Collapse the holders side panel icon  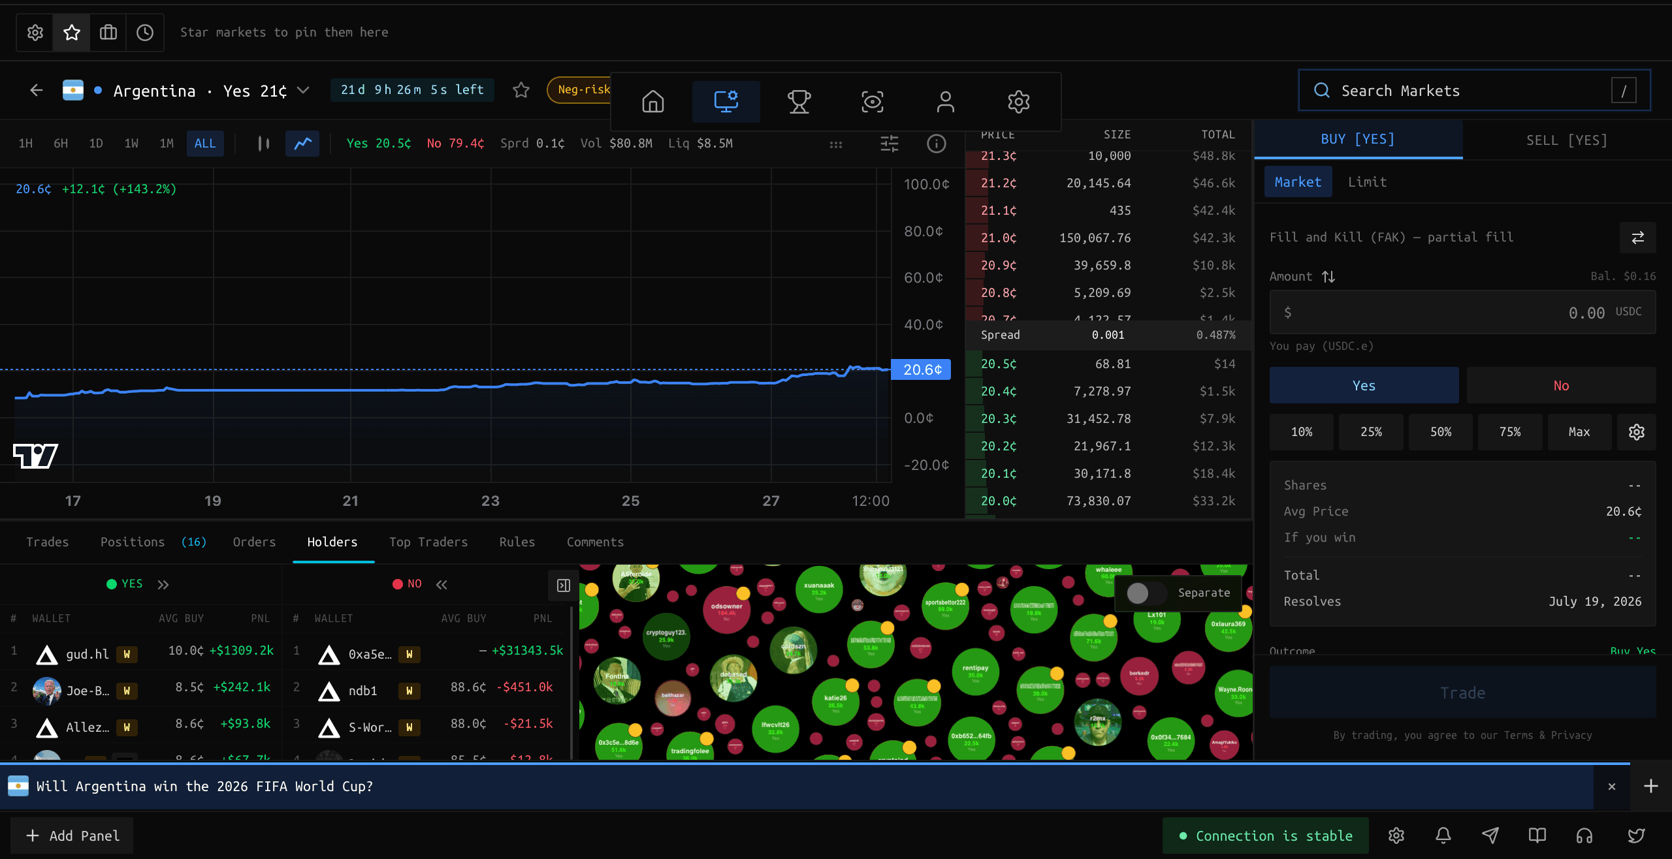point(564,586)
